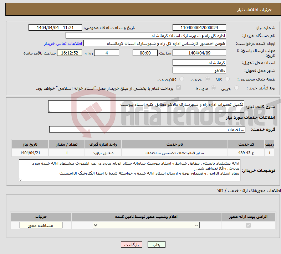Click the چاپ print button
Screen dimensions: 281x254
click(156, 244)
